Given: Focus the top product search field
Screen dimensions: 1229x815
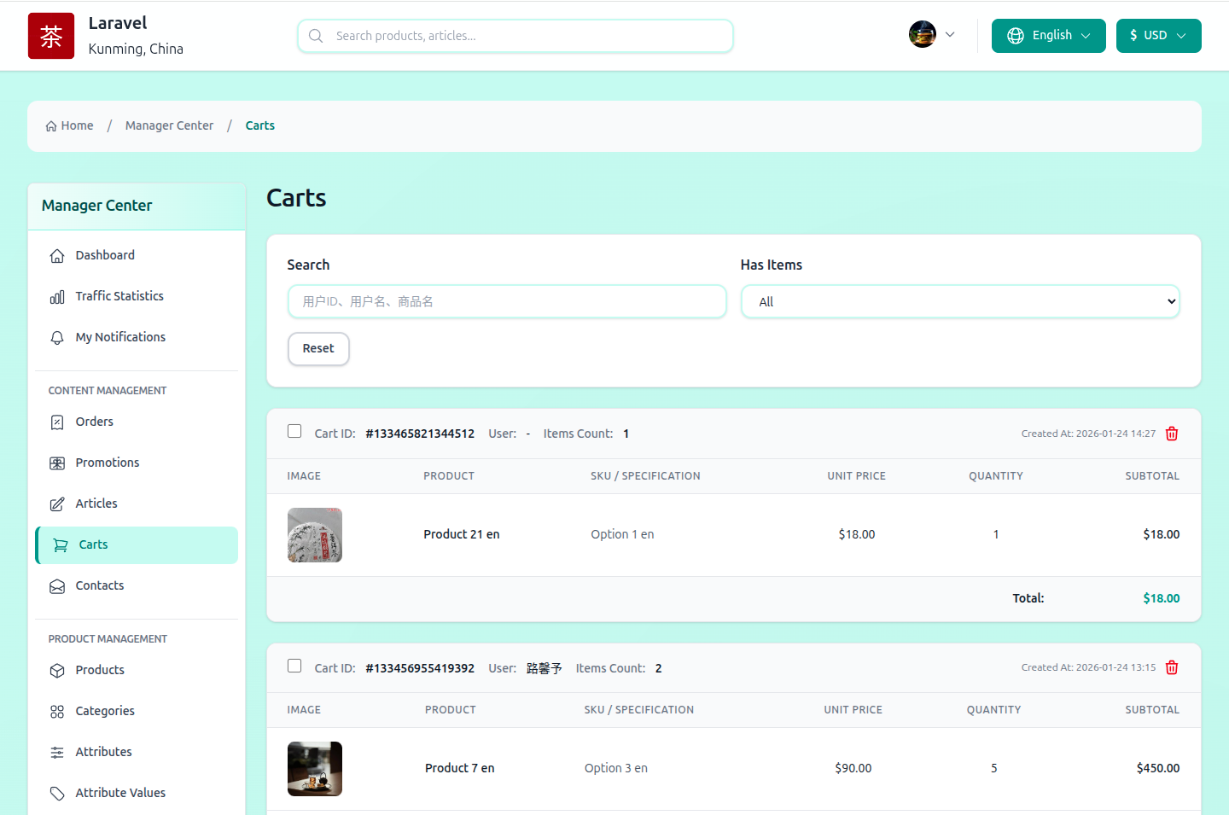Looking at the screenshot, I should pos(515,36).
